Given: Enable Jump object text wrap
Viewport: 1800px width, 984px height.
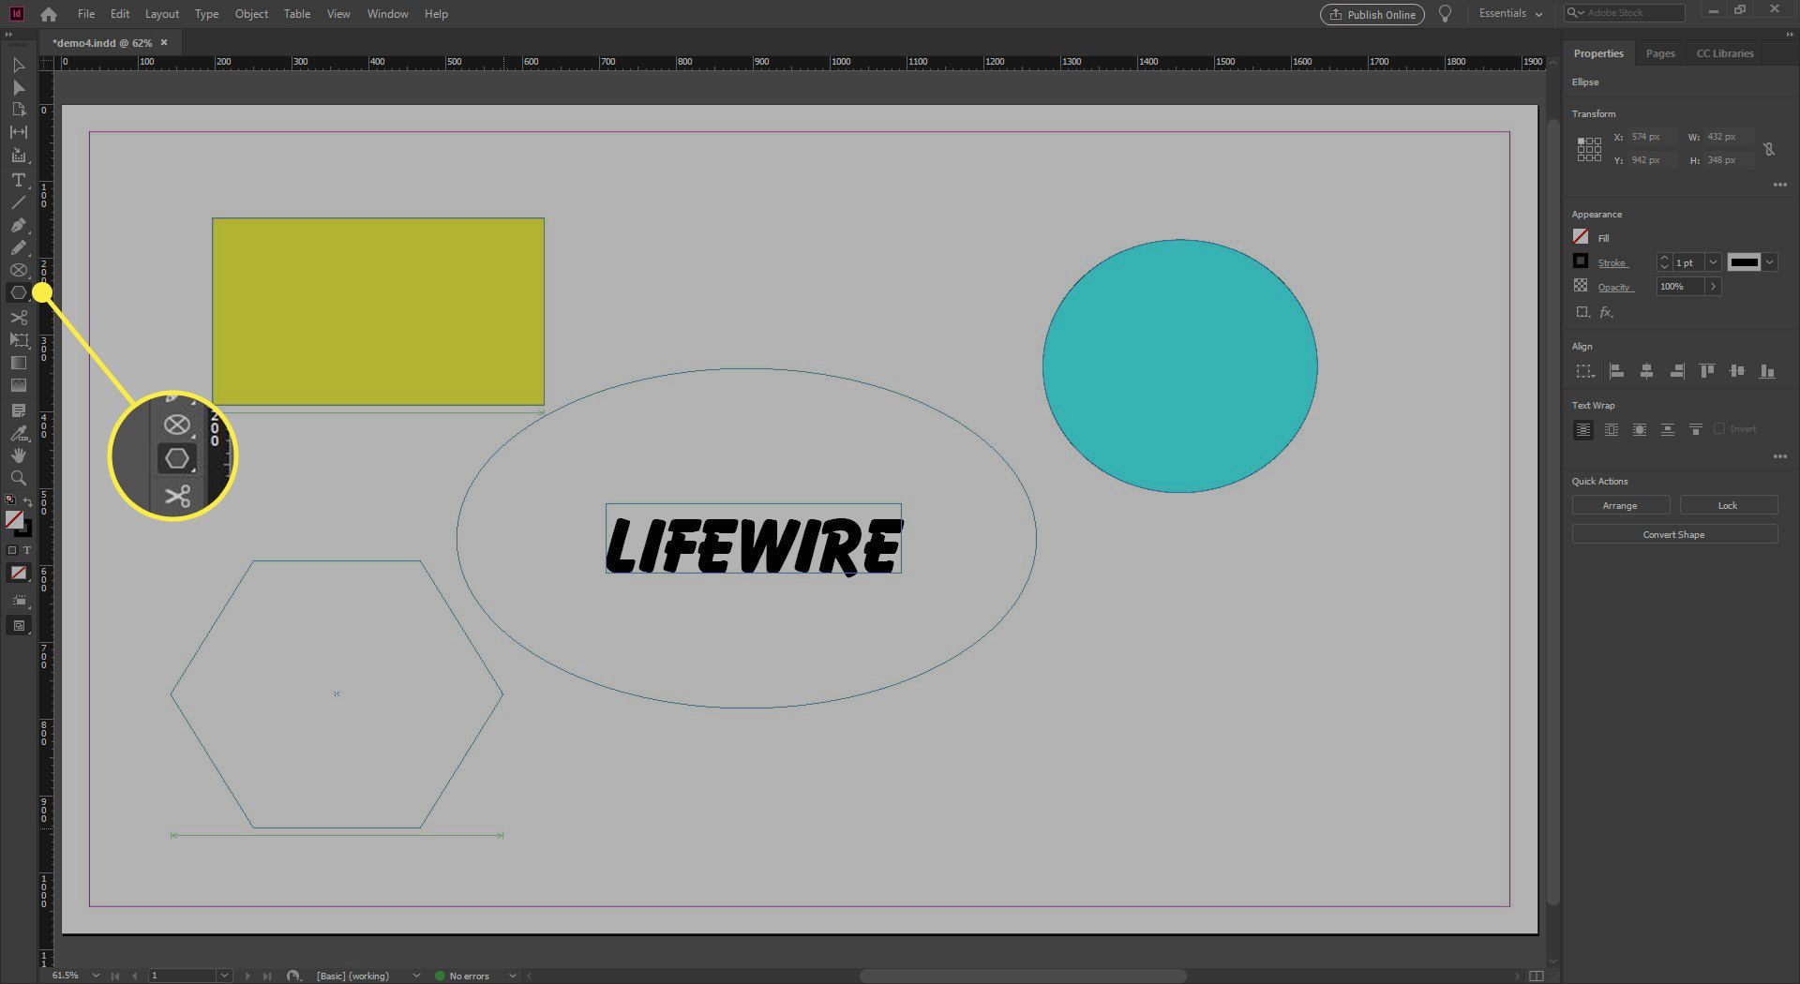Looking at the screenshot, I should tap(1667, 429).
